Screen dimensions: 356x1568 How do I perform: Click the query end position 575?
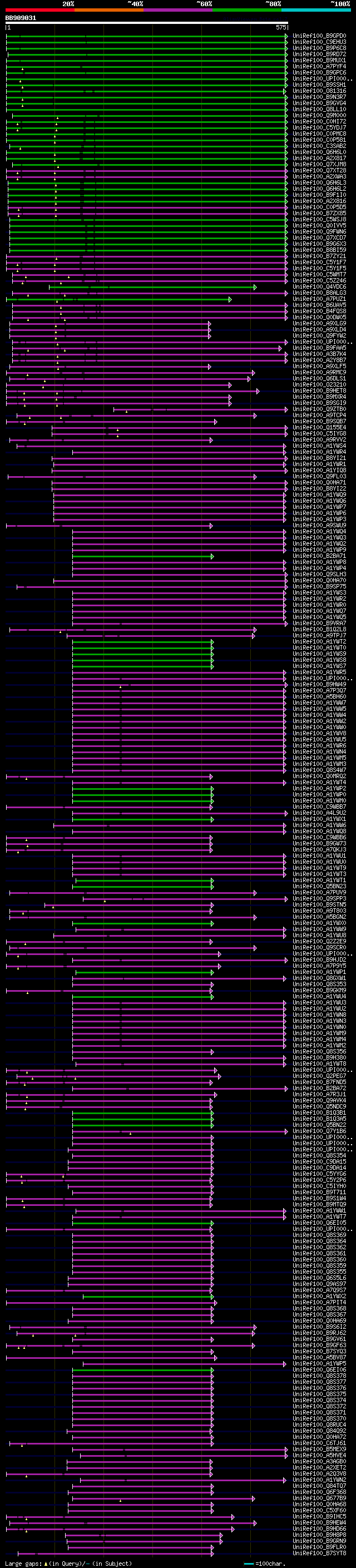(280, 27)
